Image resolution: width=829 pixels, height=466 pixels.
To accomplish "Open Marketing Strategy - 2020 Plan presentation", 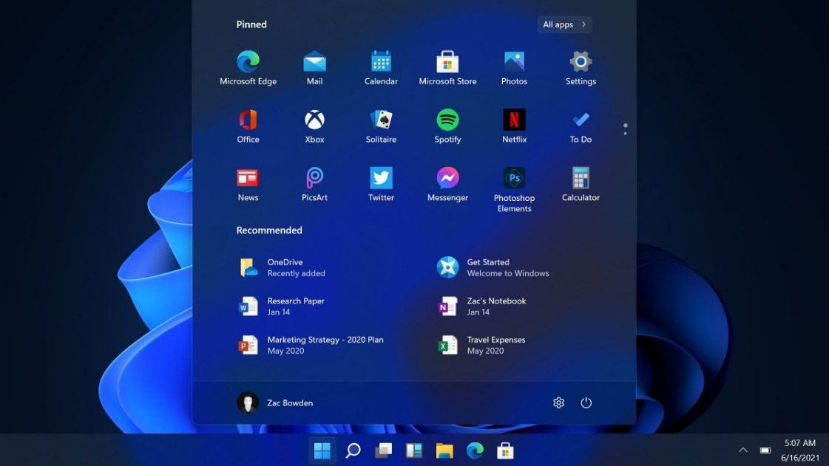I will [325, 345].
